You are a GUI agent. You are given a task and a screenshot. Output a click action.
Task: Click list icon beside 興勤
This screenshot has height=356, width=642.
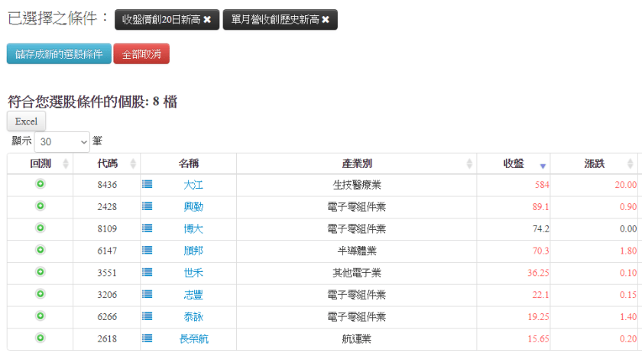pos(148,206)
